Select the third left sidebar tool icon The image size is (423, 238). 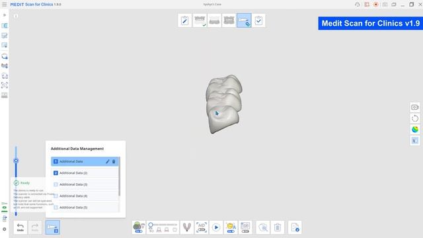point(5,45)
